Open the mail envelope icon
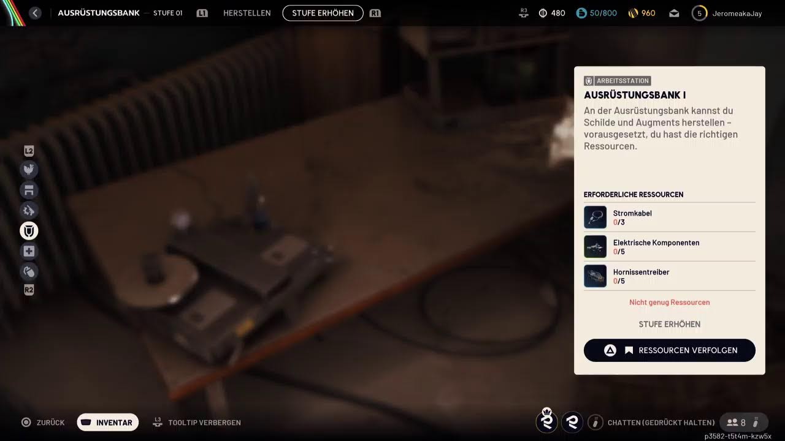785x441 pixels. 674,13
